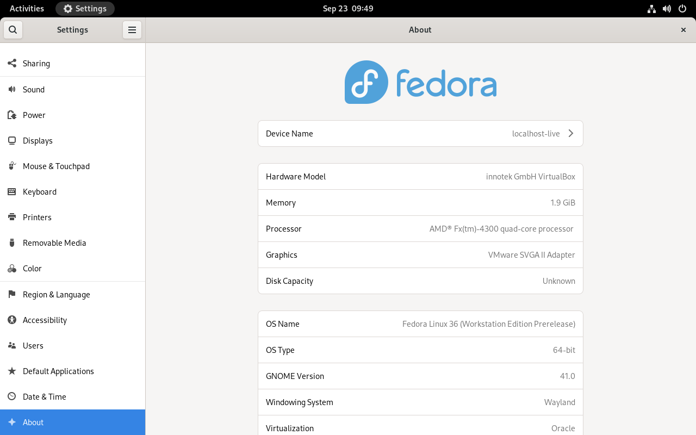The image size is (696, 435).
Task: Select Mouse & Touchpad settings
Action: click(73, 166)
